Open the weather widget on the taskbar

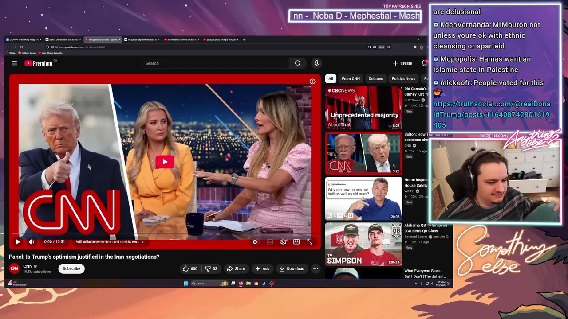click(18, 284)
